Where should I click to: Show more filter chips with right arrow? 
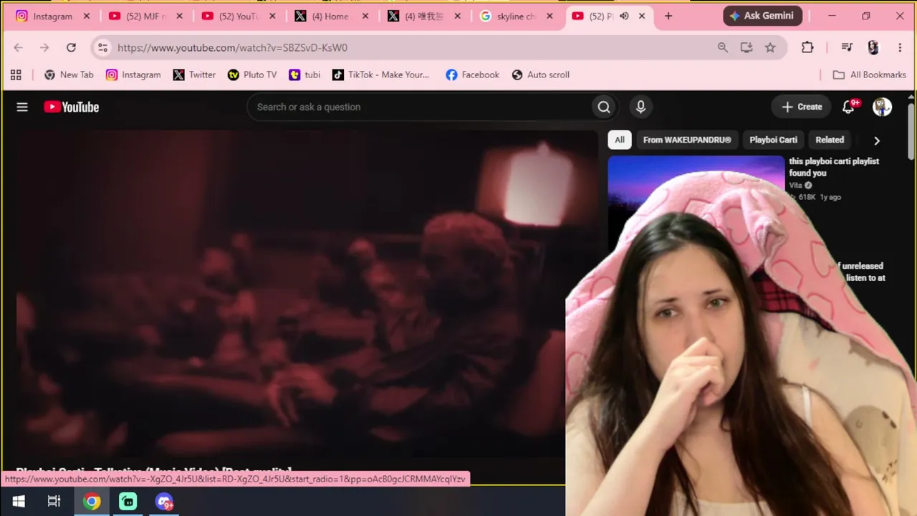point(877,140)
